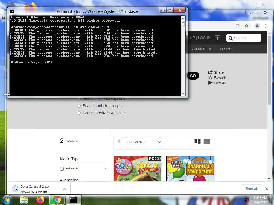Select the cmd.exe taskbar button

point(74,200)
